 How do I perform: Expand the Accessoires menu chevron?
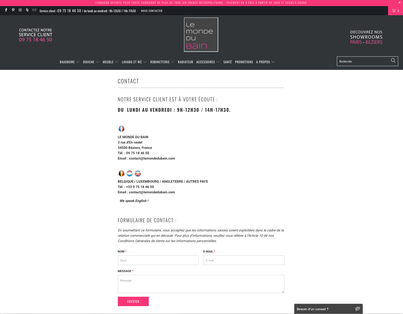tap(218, 62)
